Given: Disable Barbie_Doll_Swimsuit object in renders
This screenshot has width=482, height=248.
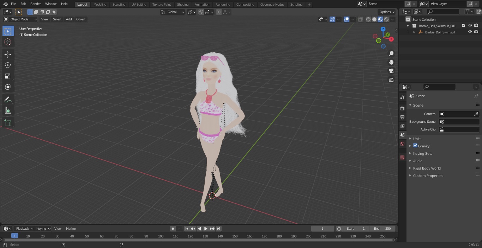Looking at the screenshot, I should coord(476,32).
